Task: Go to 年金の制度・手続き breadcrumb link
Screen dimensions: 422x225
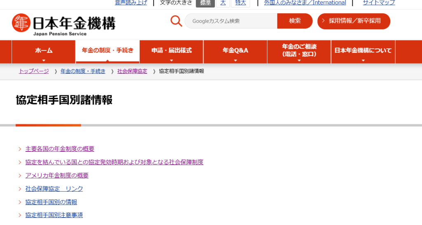Action: click(83, 71)
